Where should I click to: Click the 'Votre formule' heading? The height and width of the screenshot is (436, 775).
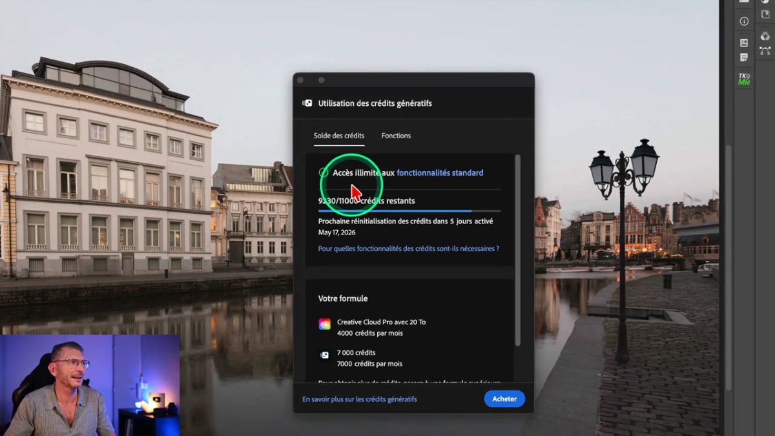(x=343, y=298)
